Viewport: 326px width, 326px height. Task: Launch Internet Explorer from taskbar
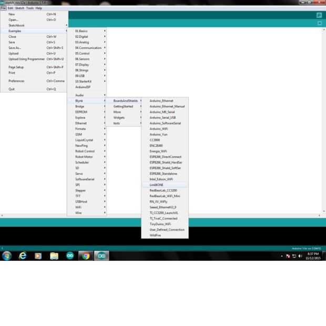coord(23,256)
